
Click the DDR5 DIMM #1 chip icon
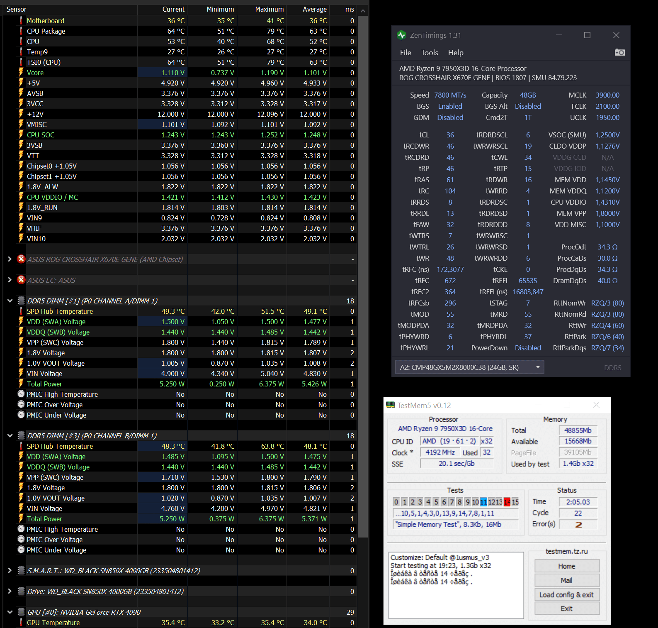[x=21, y=301]
